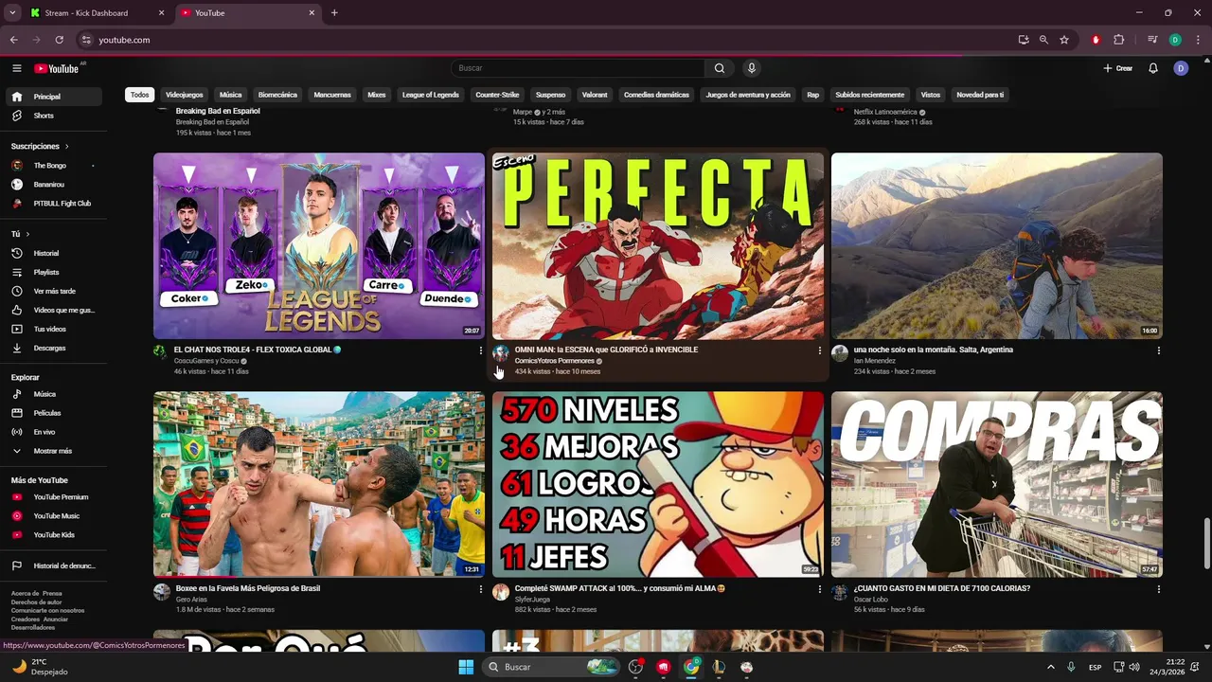1212x682 pixels.
Task: Select the League of Legends chip
Action: pyautogui.click(x=431, y=95)
